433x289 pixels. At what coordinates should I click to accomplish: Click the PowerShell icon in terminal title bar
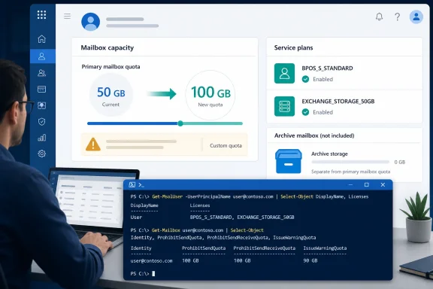point(132,184)
